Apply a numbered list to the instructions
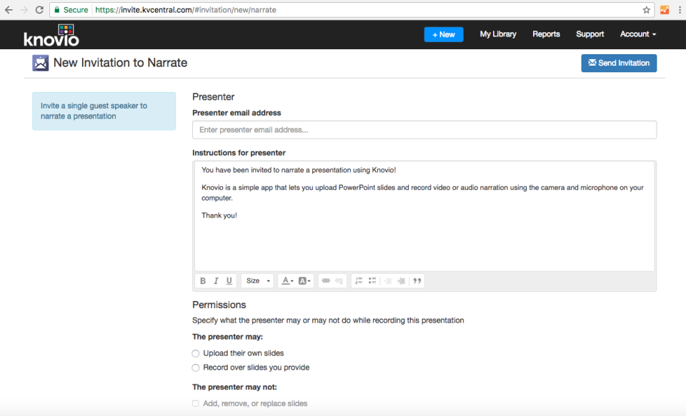The height and width of the screenshot is (416, 686). tap(358, 280)
